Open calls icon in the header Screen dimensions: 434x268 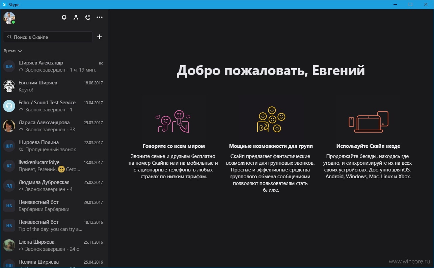tap(88, 17)
